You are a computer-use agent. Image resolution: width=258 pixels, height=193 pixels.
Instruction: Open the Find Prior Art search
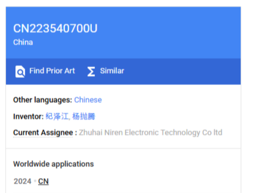click(x=52, y=71)
